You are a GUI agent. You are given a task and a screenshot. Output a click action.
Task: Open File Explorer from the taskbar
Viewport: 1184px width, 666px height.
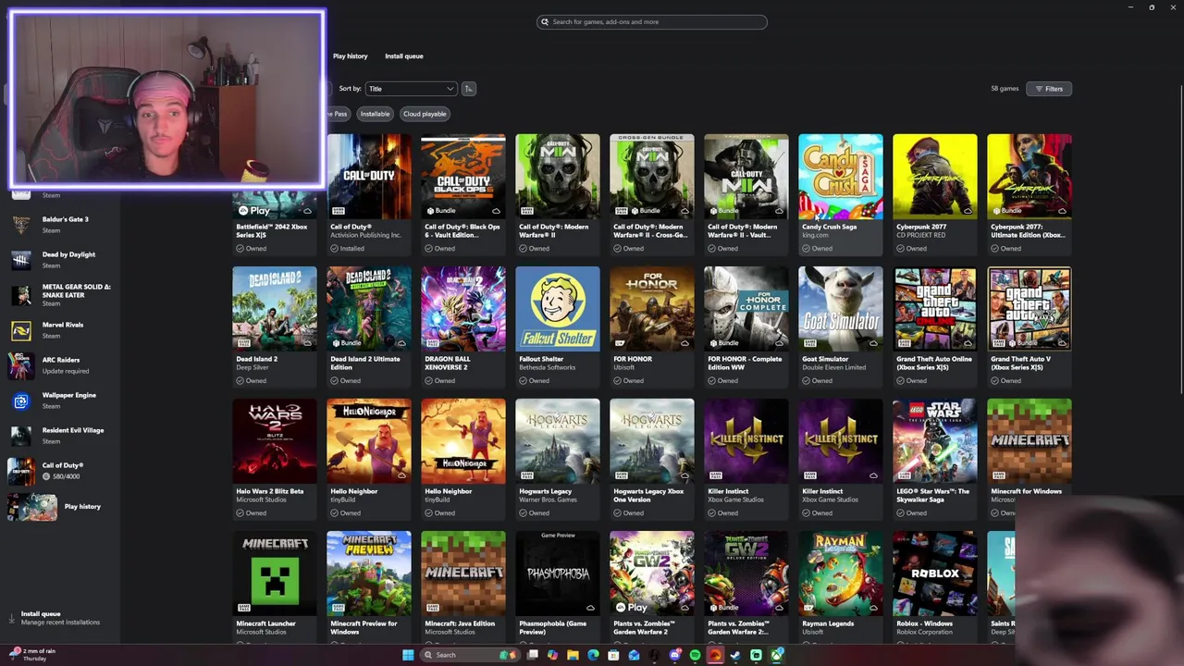pos(573,655)
